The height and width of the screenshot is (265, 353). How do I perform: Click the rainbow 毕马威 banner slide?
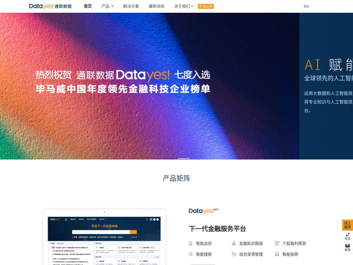(150, 86)
